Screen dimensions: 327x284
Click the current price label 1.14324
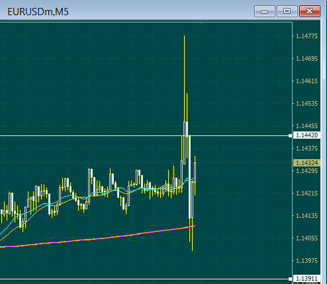point(306,163)
